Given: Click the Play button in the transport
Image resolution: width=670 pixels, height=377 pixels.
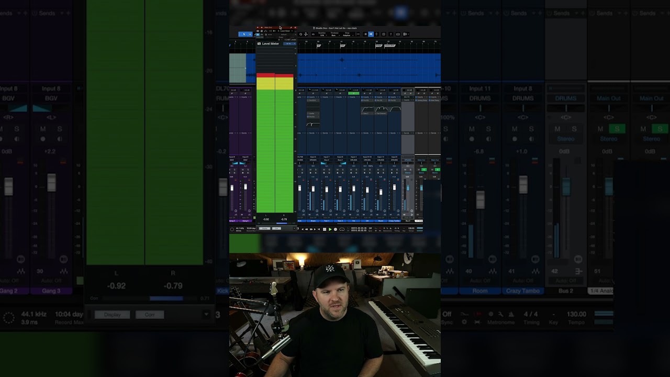Looking at the screenshot, I should (x=330, y=229).
